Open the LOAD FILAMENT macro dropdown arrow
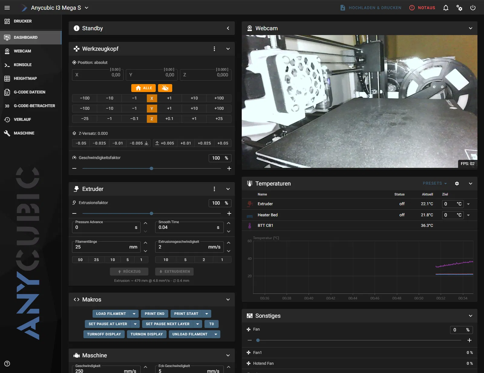 [x=134, y=314]
